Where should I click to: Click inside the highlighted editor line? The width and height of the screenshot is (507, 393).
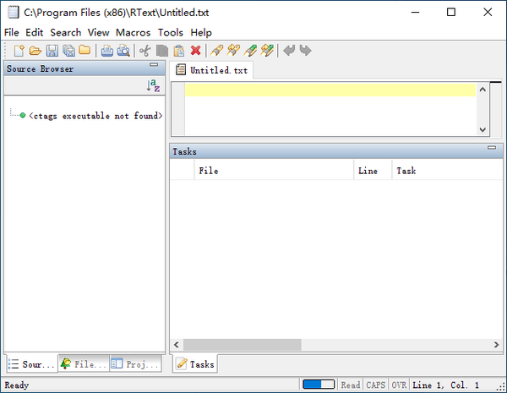point(330,90)
